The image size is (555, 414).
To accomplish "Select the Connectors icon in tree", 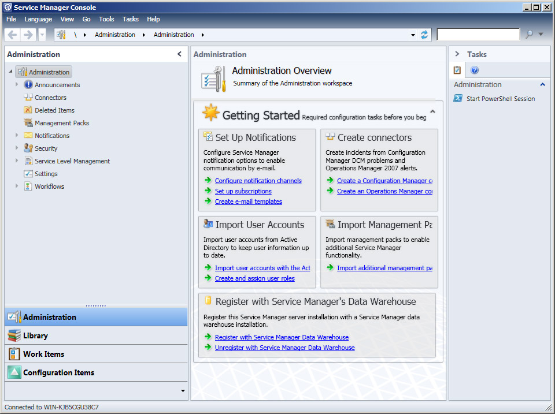I will 28,97.
